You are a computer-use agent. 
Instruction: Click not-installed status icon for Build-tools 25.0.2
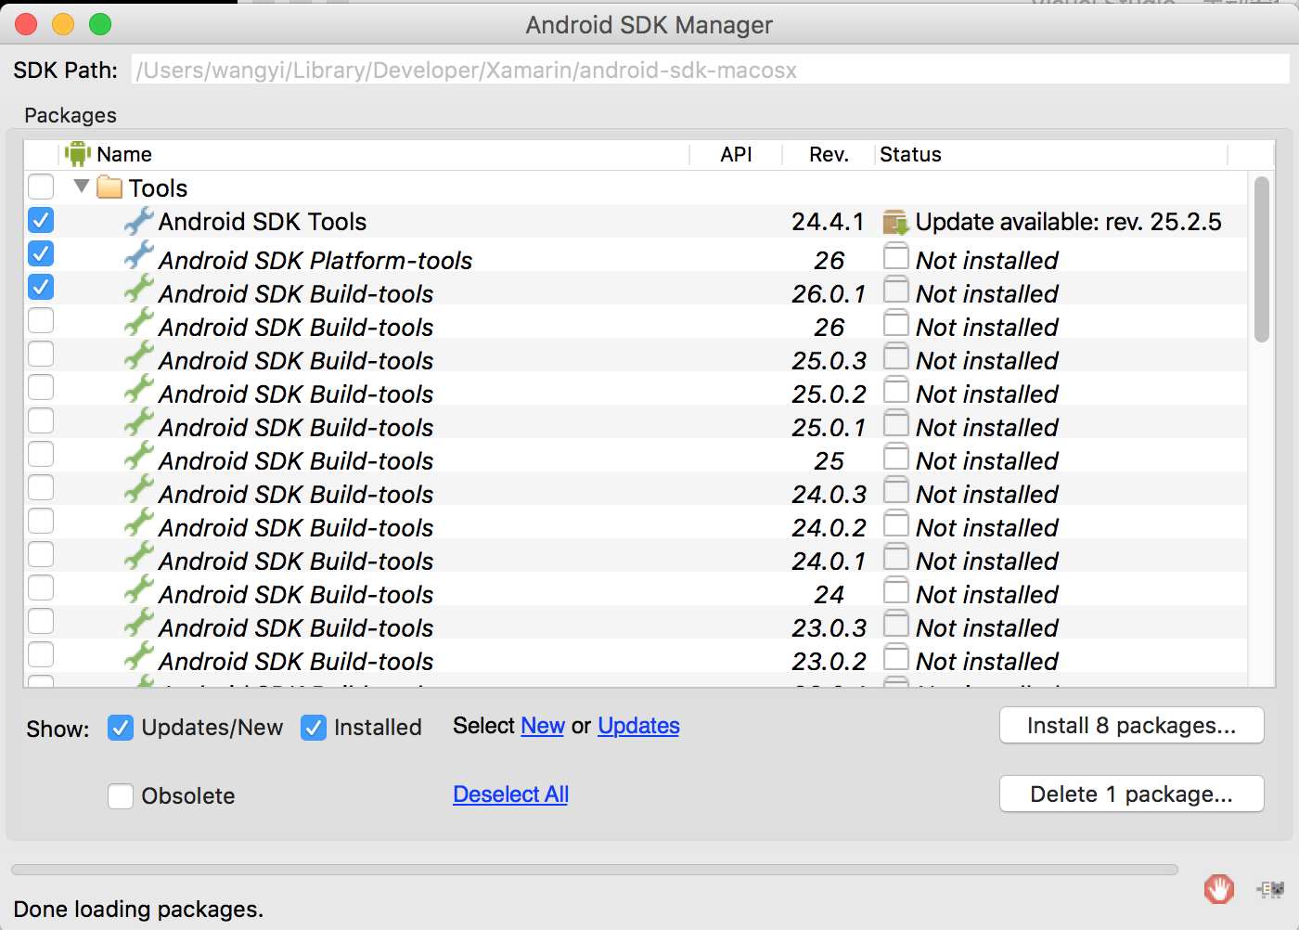(x=896, y=390)
